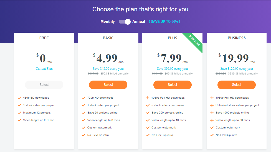The image size is (271, 152).
Task: Click the Annual billing label
Action: [139, 22]
